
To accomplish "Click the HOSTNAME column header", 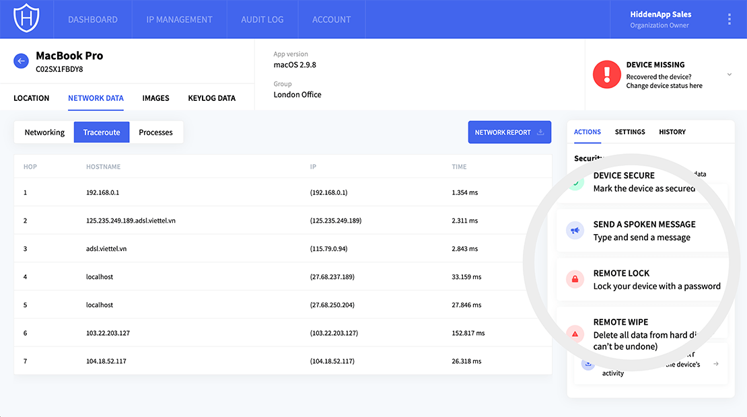I will pos(104,167).
